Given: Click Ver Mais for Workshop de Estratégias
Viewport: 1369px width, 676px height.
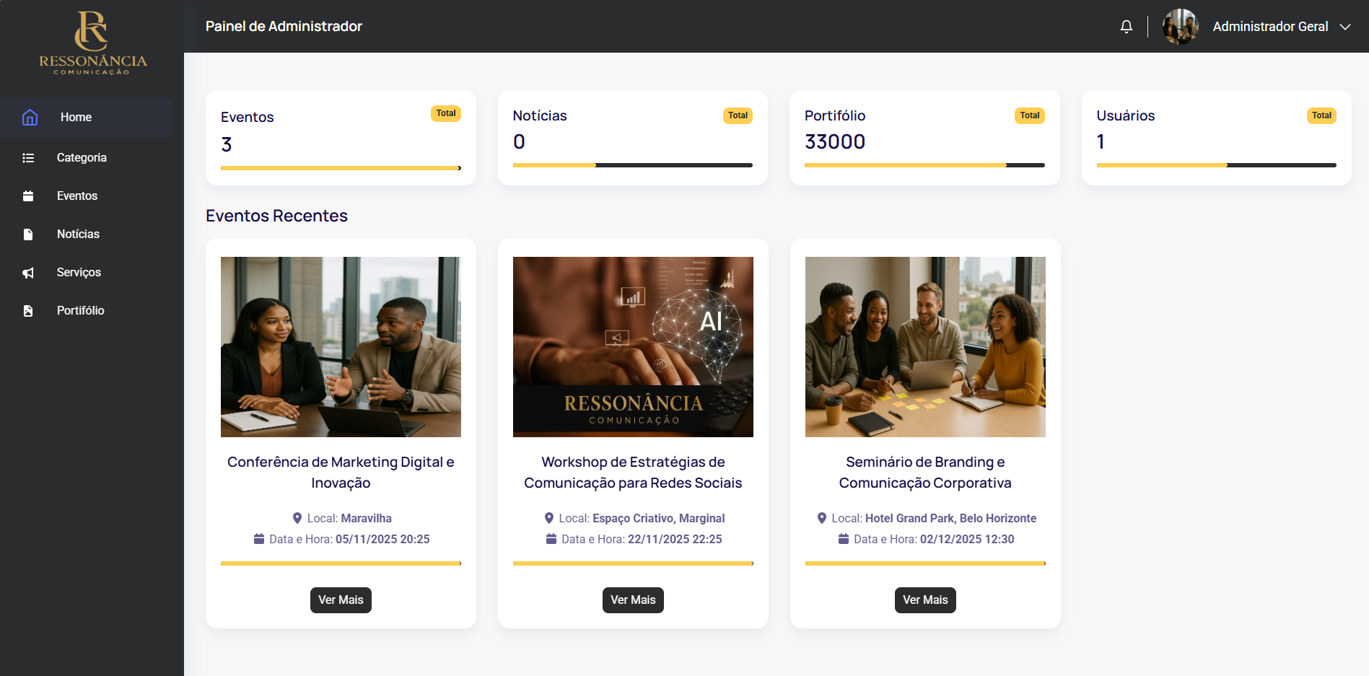Looking at the screenshot, I should pyautogui.click(x=633, y=600).
